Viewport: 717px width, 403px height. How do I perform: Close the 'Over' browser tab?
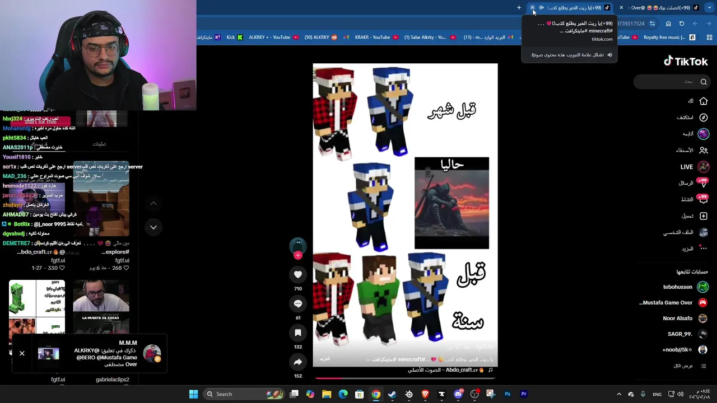pos(621,8)
